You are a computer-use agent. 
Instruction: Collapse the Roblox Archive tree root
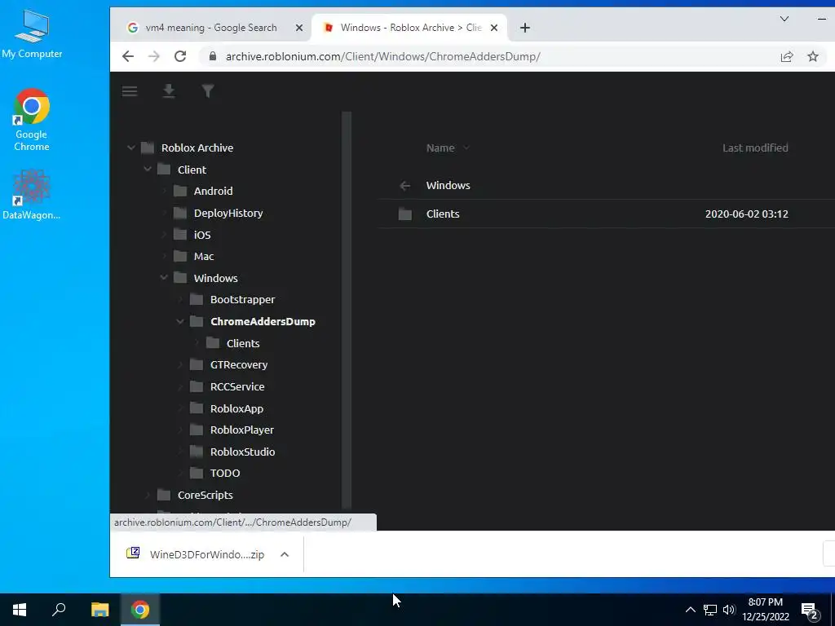click(131, 148)
